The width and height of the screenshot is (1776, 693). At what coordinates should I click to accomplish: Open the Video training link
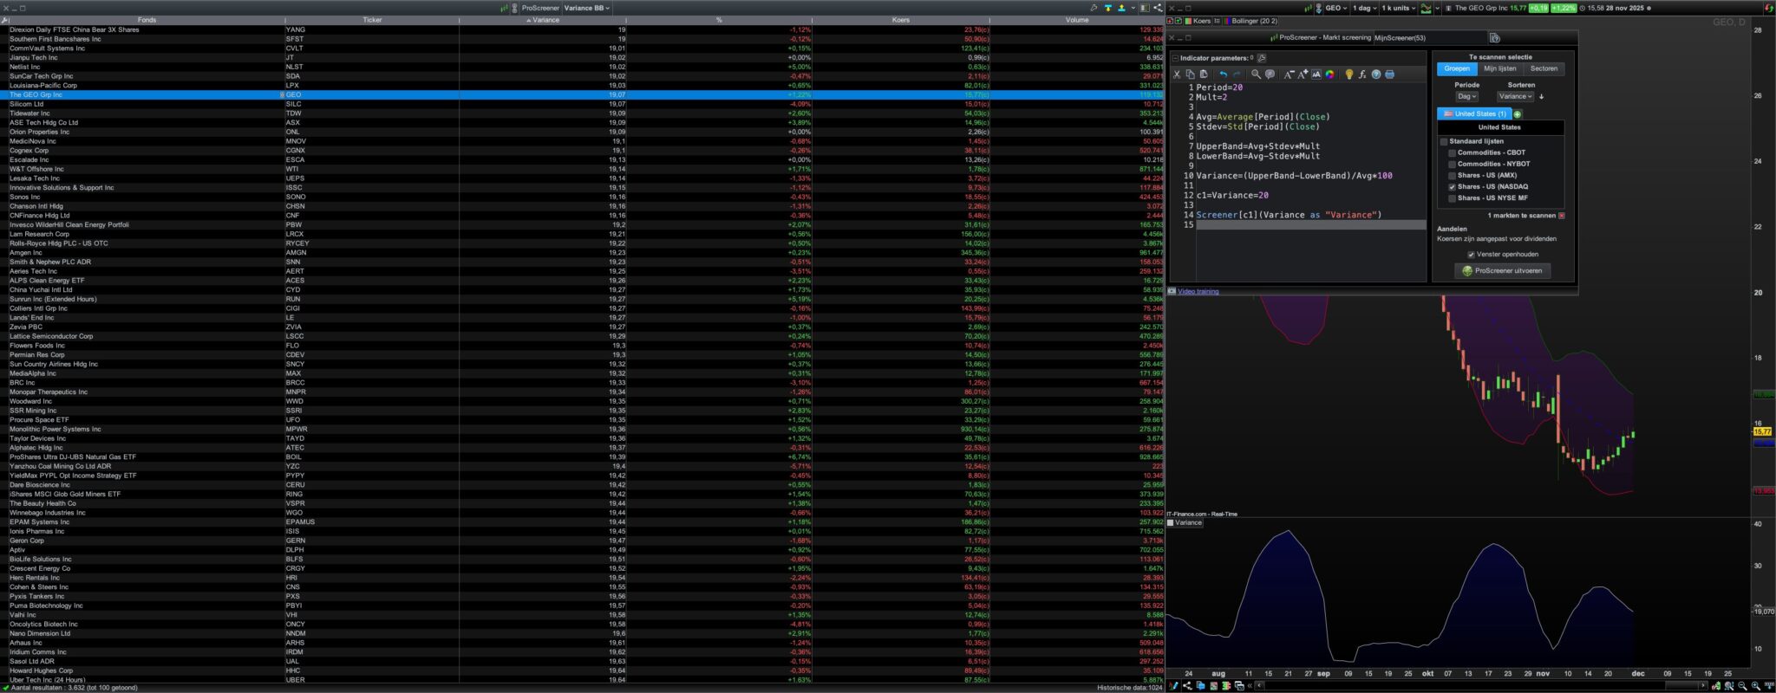[x=1198, y=292]
